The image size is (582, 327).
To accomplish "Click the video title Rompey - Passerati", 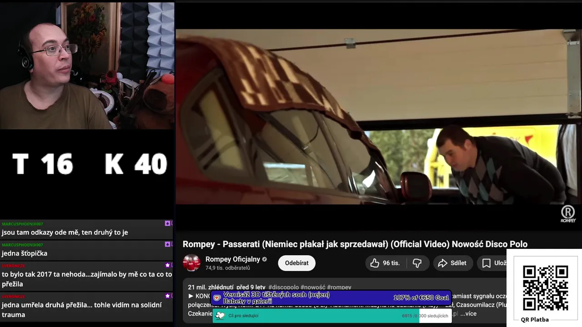I will pyautogui.click(x=355, y=244).
